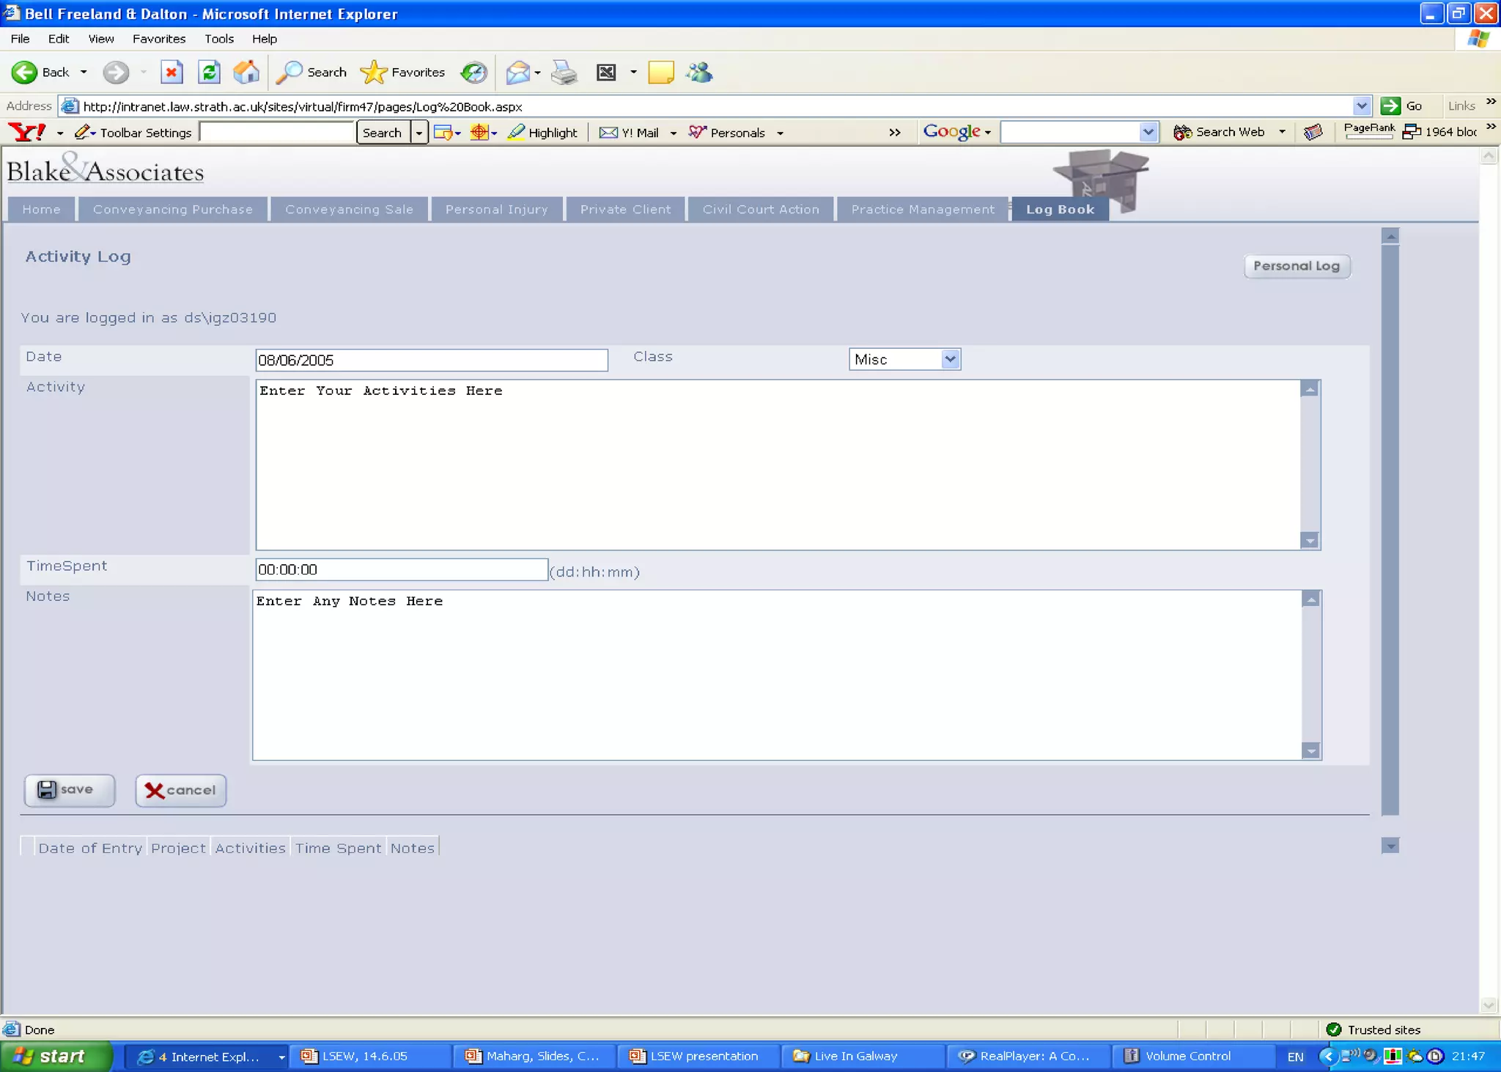The height and width of the screenshot is (1072, 1501).
Task: Expand the address bar URL dropdown
Action: [1361, 106]
